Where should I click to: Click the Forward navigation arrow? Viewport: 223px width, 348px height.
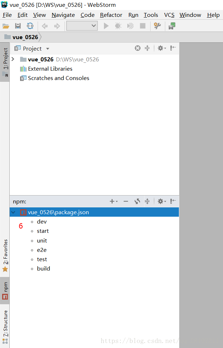coord(57,26)
